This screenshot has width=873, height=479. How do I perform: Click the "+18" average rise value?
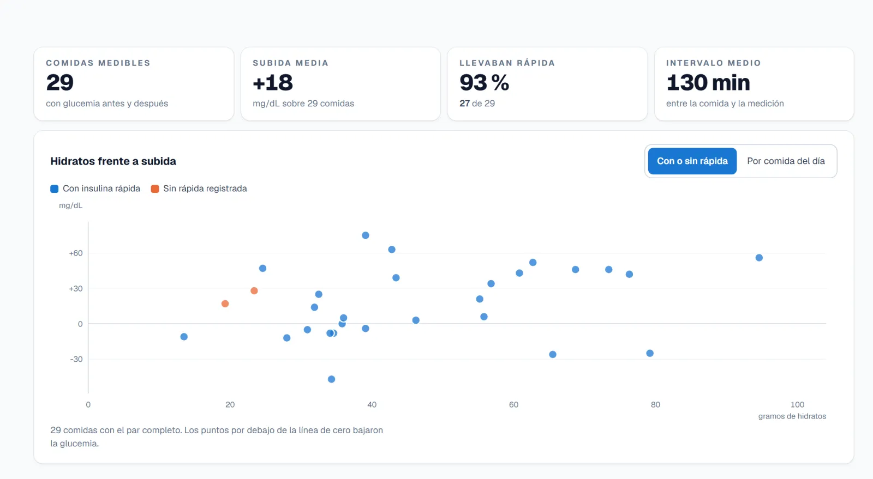(x=273, y=83)
